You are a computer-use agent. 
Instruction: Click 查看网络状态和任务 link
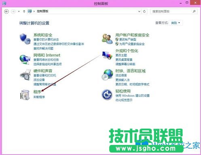[x=46, y=59]
